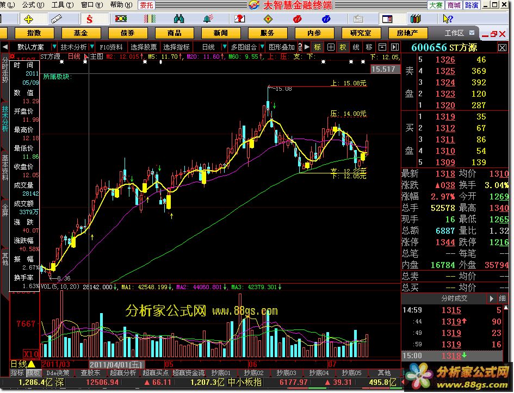Select the ruler measurement tool

(57, 19)
